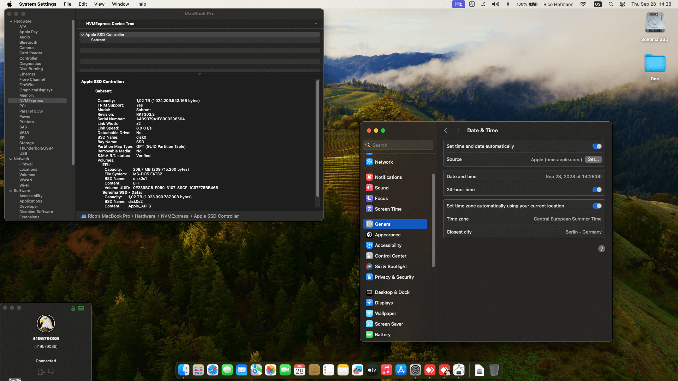Collapse the Software tree section
Image resolution: width=678 pixels, height=381 pixels.
[11, 191]
